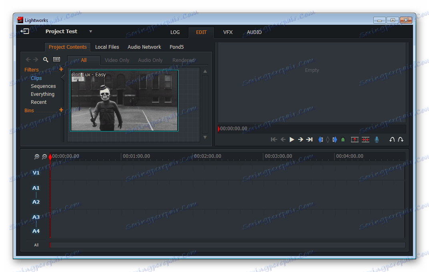Screen dimensions: 429x272
Task: Click the microphone voice-over record icon
Action: click(377, 139)
